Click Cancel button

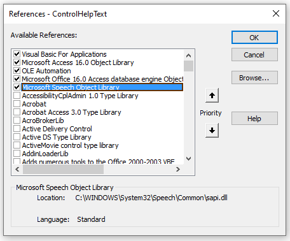254,55
